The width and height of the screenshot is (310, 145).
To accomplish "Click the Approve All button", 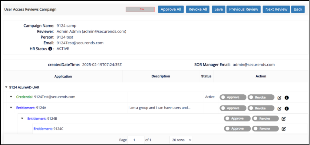I will tap(171, 9).
